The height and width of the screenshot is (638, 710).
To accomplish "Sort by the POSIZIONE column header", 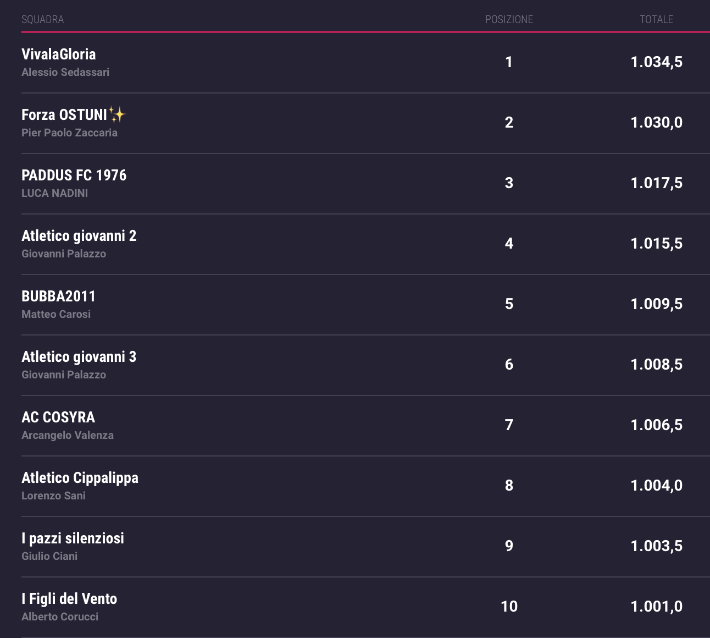I will click(x=509, y=20).
